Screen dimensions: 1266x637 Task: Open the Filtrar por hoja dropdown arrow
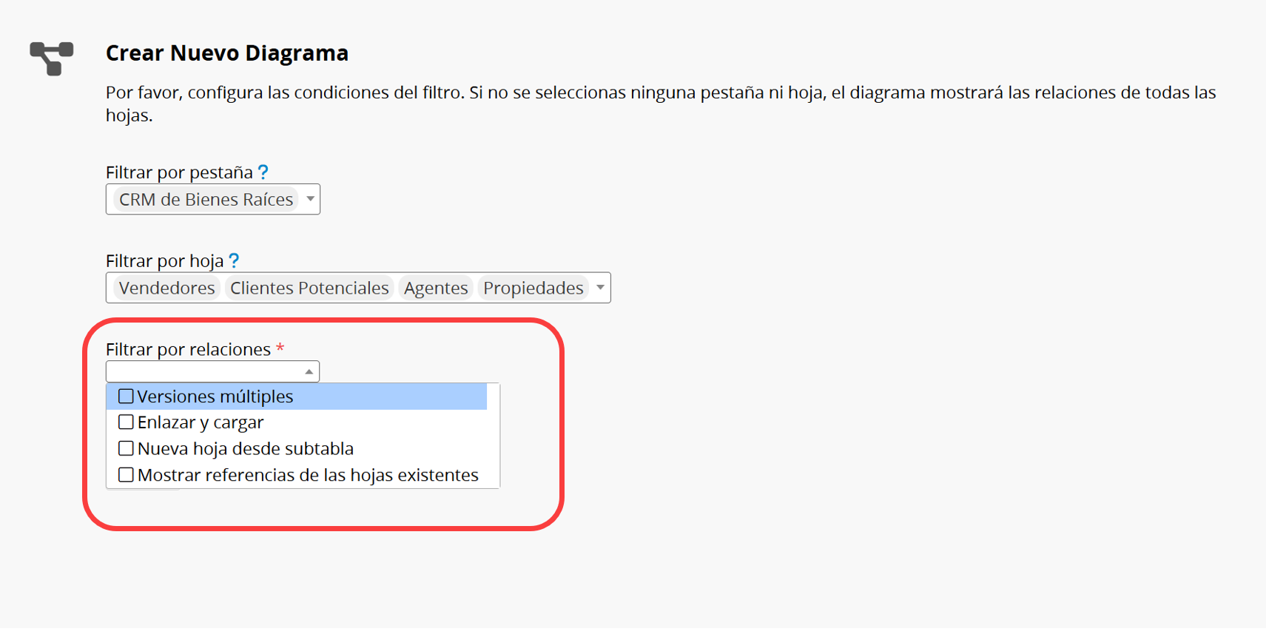click(x=601, y=288)
